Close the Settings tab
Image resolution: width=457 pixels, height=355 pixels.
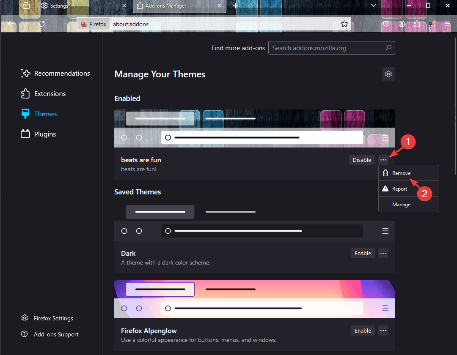click(124, 6)
